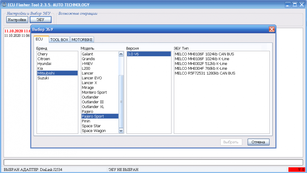Click the Выбрать button
The width and height of the screenshot is (307, 173).
pyautogui.click(x=231, y=142)
